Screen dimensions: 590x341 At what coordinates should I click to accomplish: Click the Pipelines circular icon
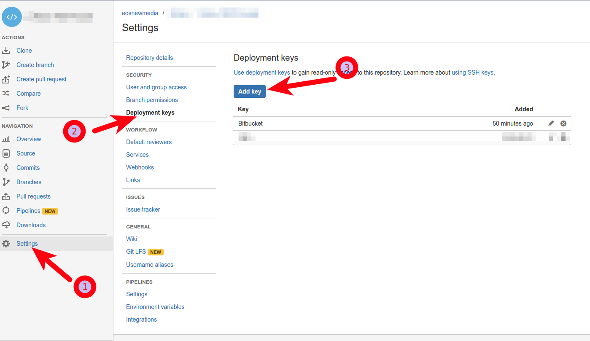6,211
